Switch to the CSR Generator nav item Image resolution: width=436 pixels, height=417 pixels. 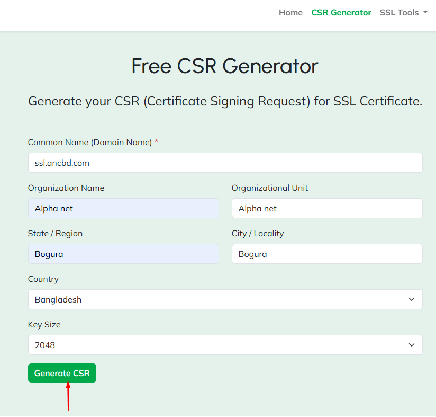(x=341, y=13)
